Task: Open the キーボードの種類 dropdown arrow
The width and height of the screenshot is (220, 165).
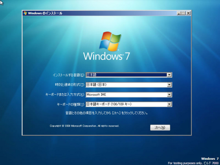Action: (x=169, y=104)
